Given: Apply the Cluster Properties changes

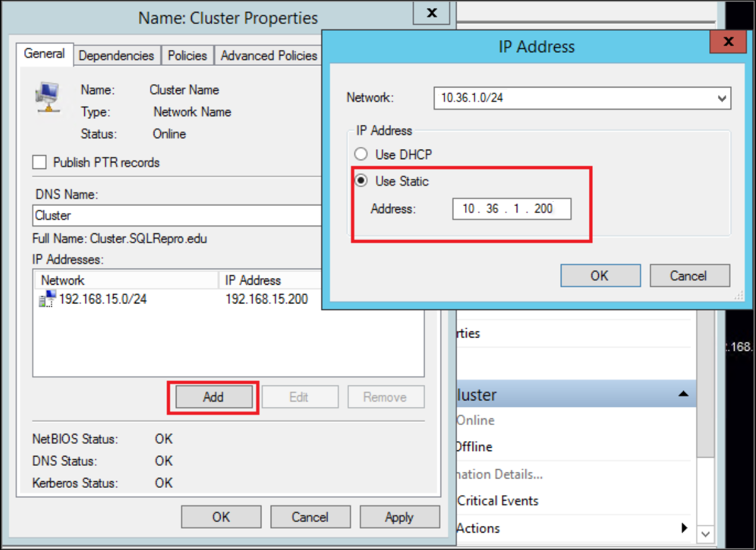Looking at the screenshot, I should [x=400, y=517].
